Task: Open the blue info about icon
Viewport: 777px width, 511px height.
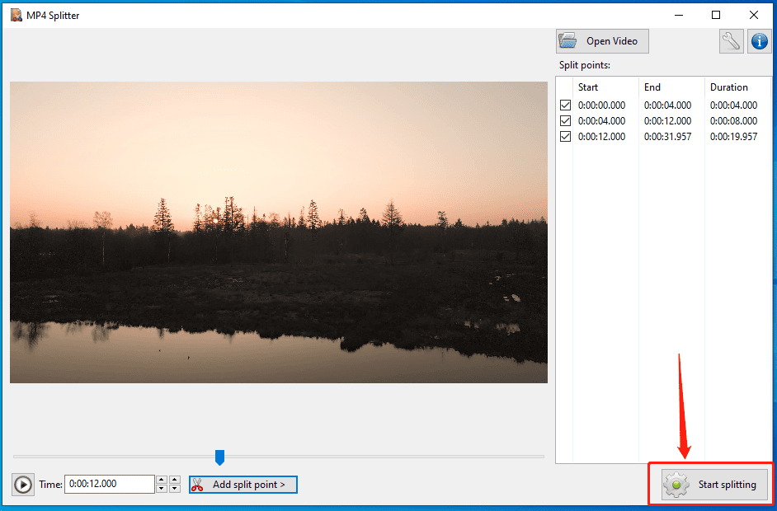Action: pos(759,41)
